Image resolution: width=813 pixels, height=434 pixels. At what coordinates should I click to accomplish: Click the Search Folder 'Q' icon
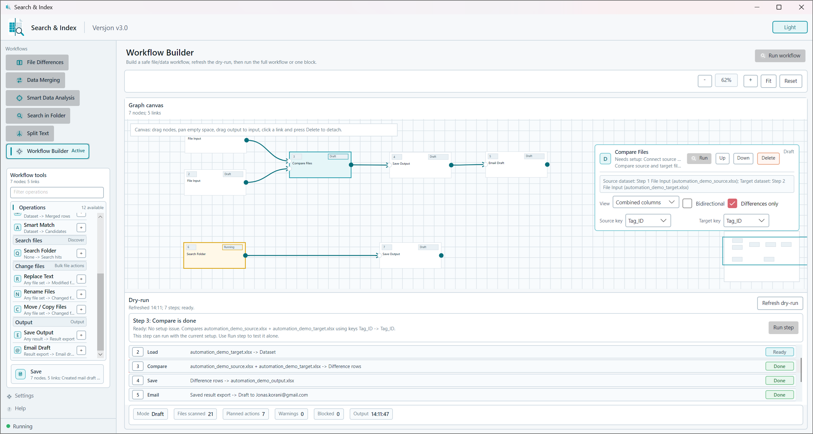tap(18, 253)
